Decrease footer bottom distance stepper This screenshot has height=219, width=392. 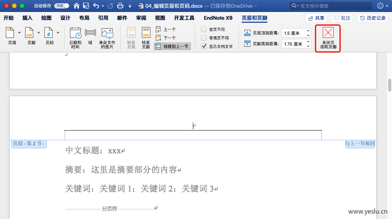308,46
